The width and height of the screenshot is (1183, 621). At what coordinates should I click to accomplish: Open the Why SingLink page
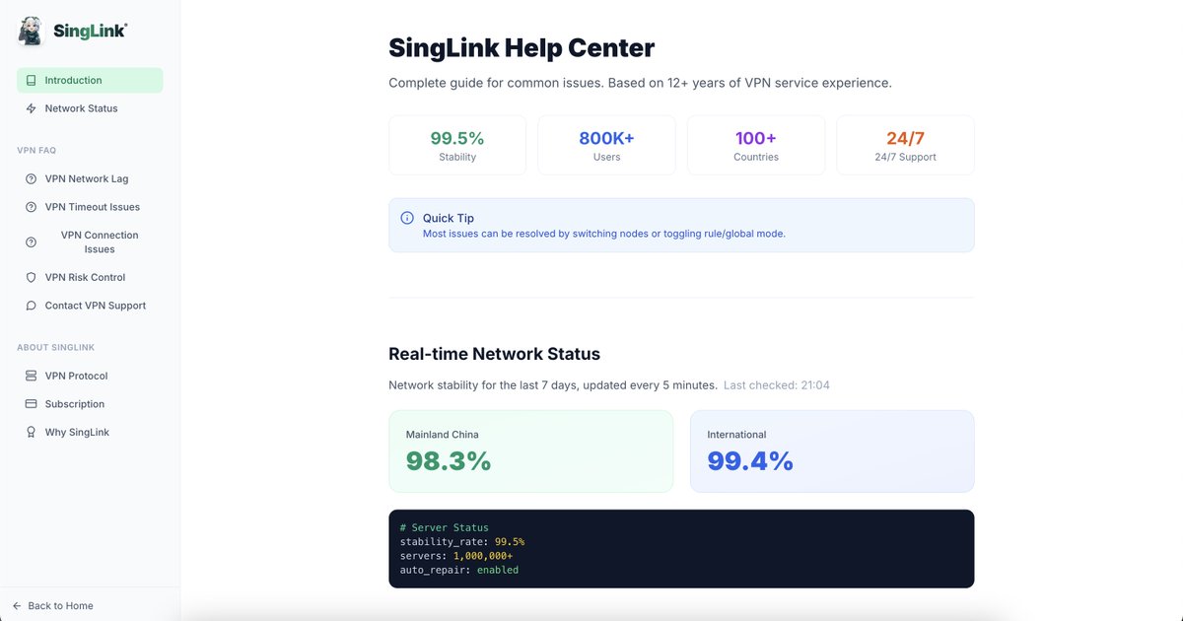(x=90, y=433)
